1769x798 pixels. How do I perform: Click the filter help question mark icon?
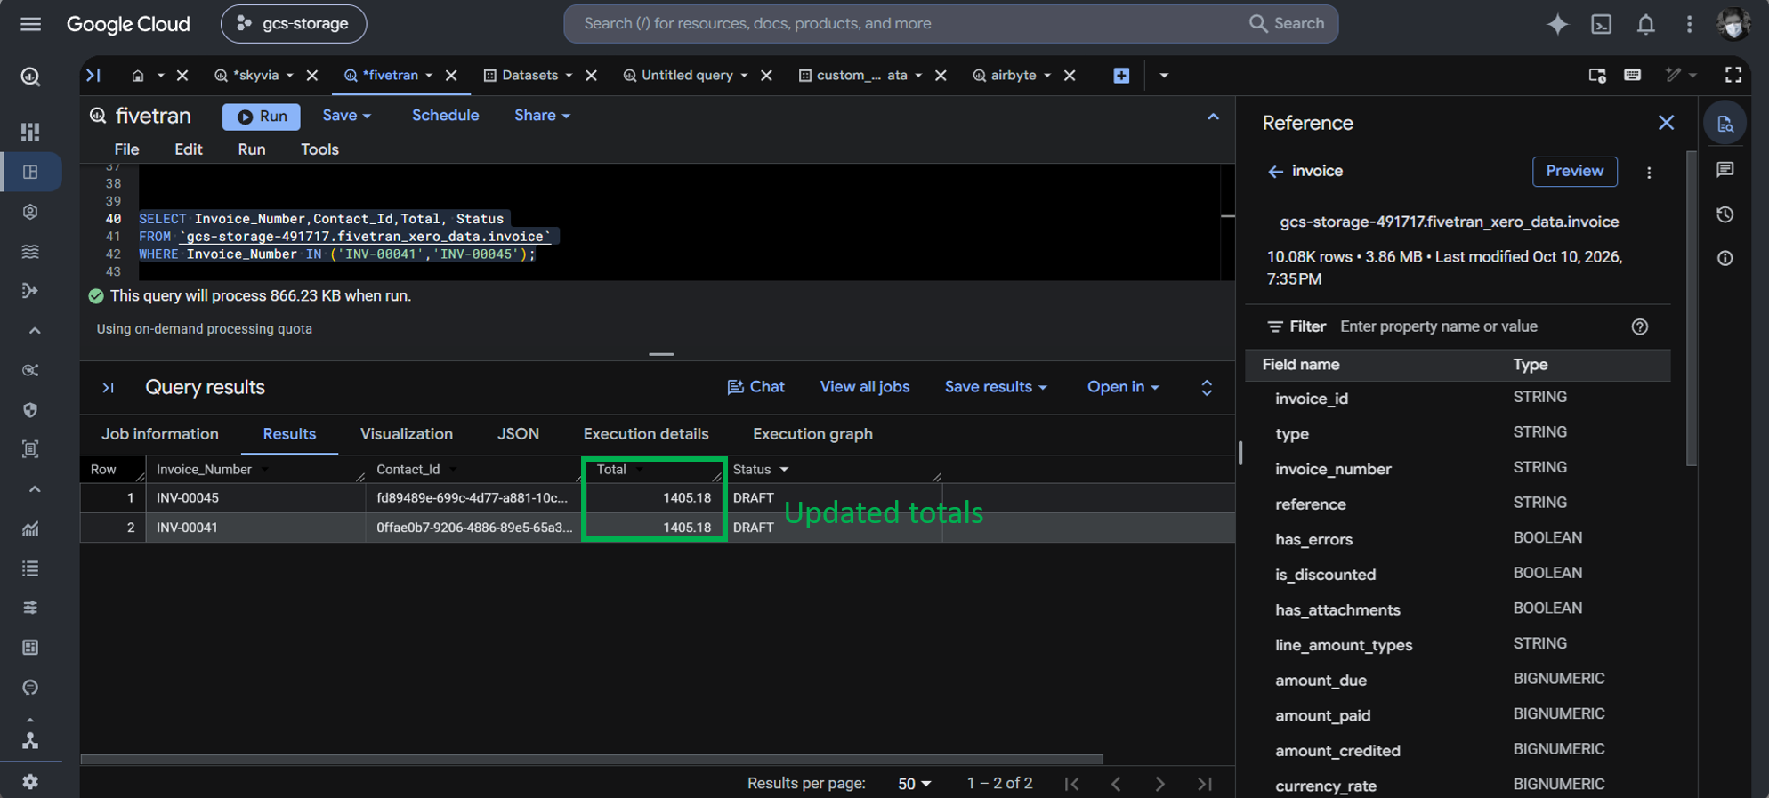tap(1639, 326)
